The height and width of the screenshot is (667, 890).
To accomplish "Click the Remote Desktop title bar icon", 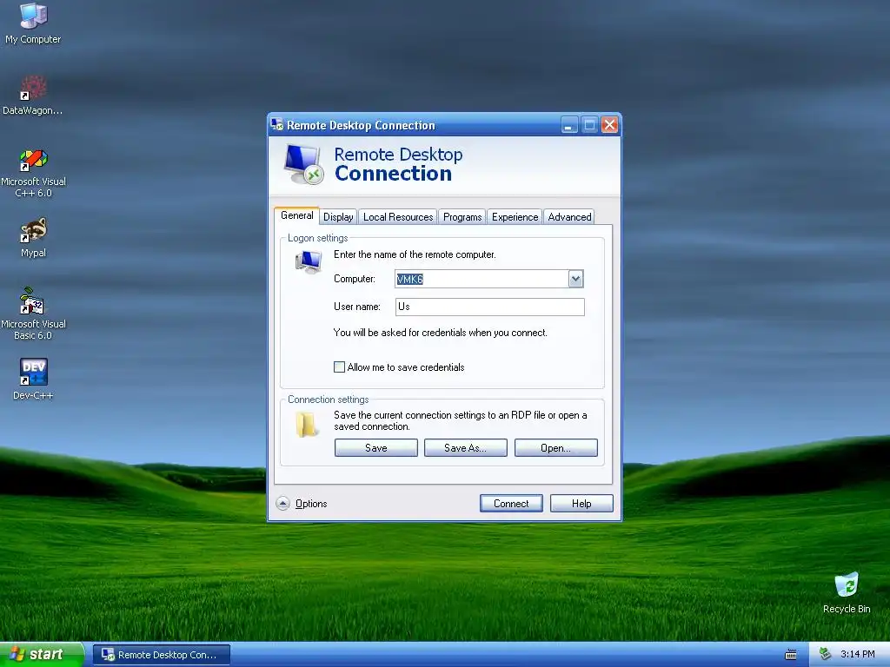I will pos(277,124).
